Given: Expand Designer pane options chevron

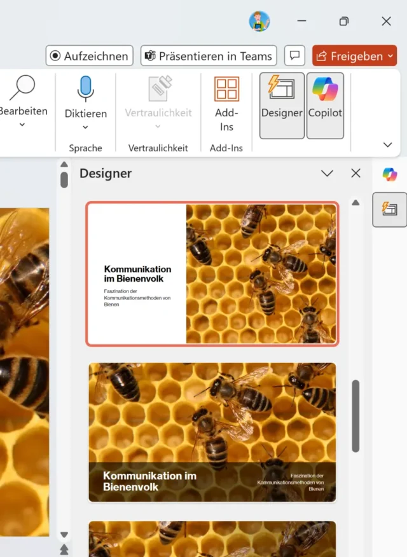Looking at the screenshot, I should point(327,174).
